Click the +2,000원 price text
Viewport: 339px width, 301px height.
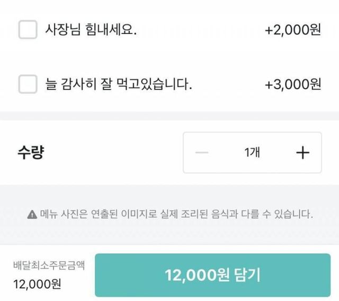(293, 30)
